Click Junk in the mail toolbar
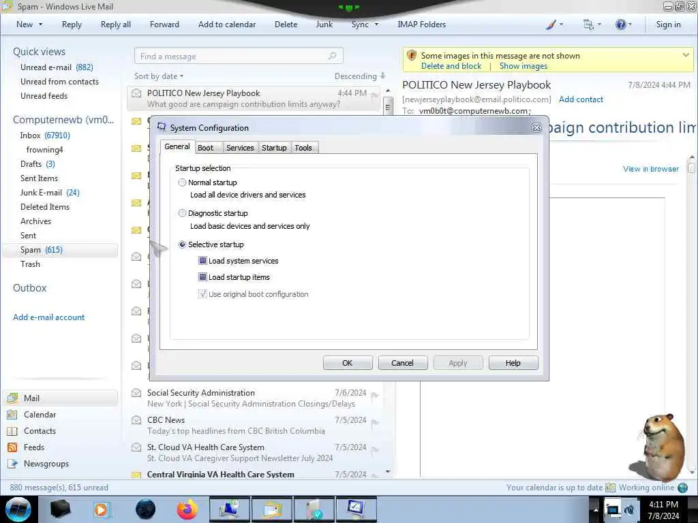The width and height of the screenshot is (698, 523). 324,25
